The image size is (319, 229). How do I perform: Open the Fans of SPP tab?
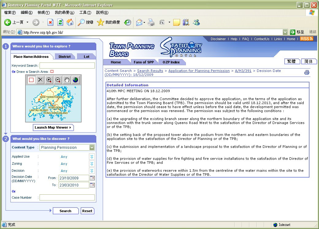point(144,62)
